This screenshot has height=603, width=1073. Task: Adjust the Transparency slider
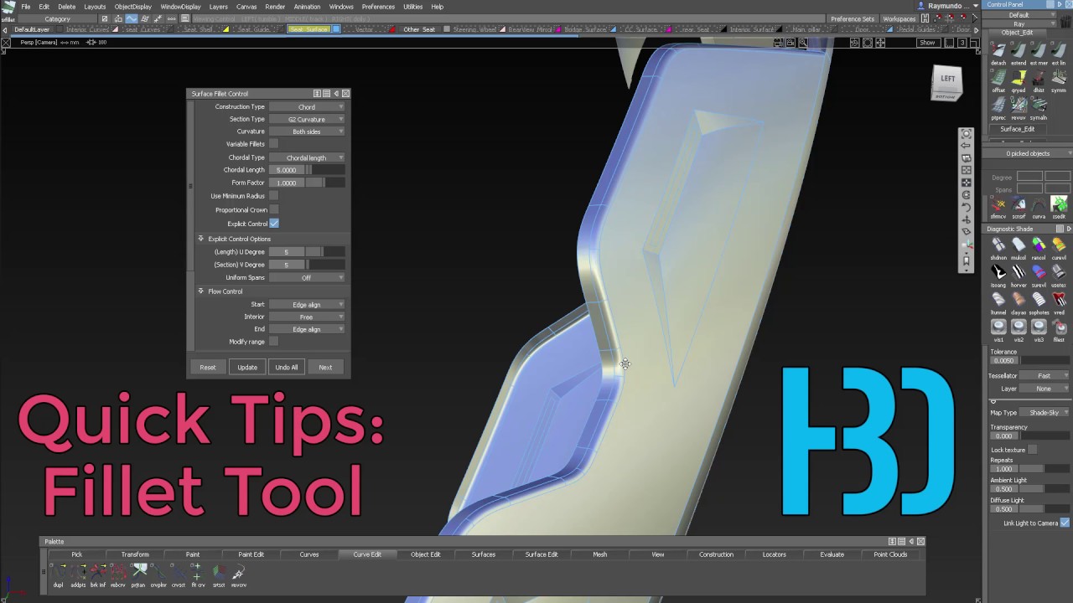pos(1043,436)
